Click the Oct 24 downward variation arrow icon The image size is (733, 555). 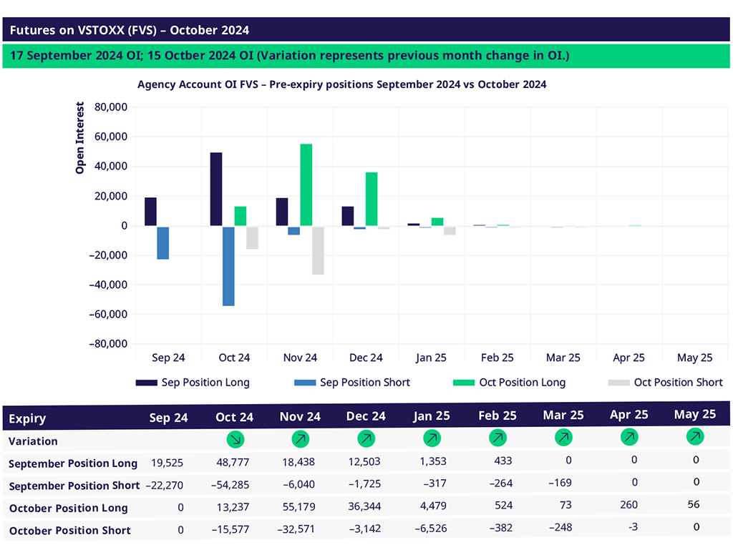tap(235, 438)
